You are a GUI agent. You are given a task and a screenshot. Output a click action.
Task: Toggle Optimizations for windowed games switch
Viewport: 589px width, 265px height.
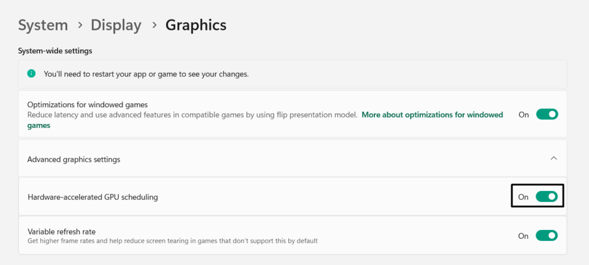(x=546, y=114)
